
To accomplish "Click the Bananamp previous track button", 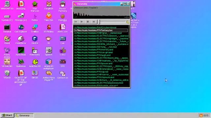I will [x=76, y=22].
